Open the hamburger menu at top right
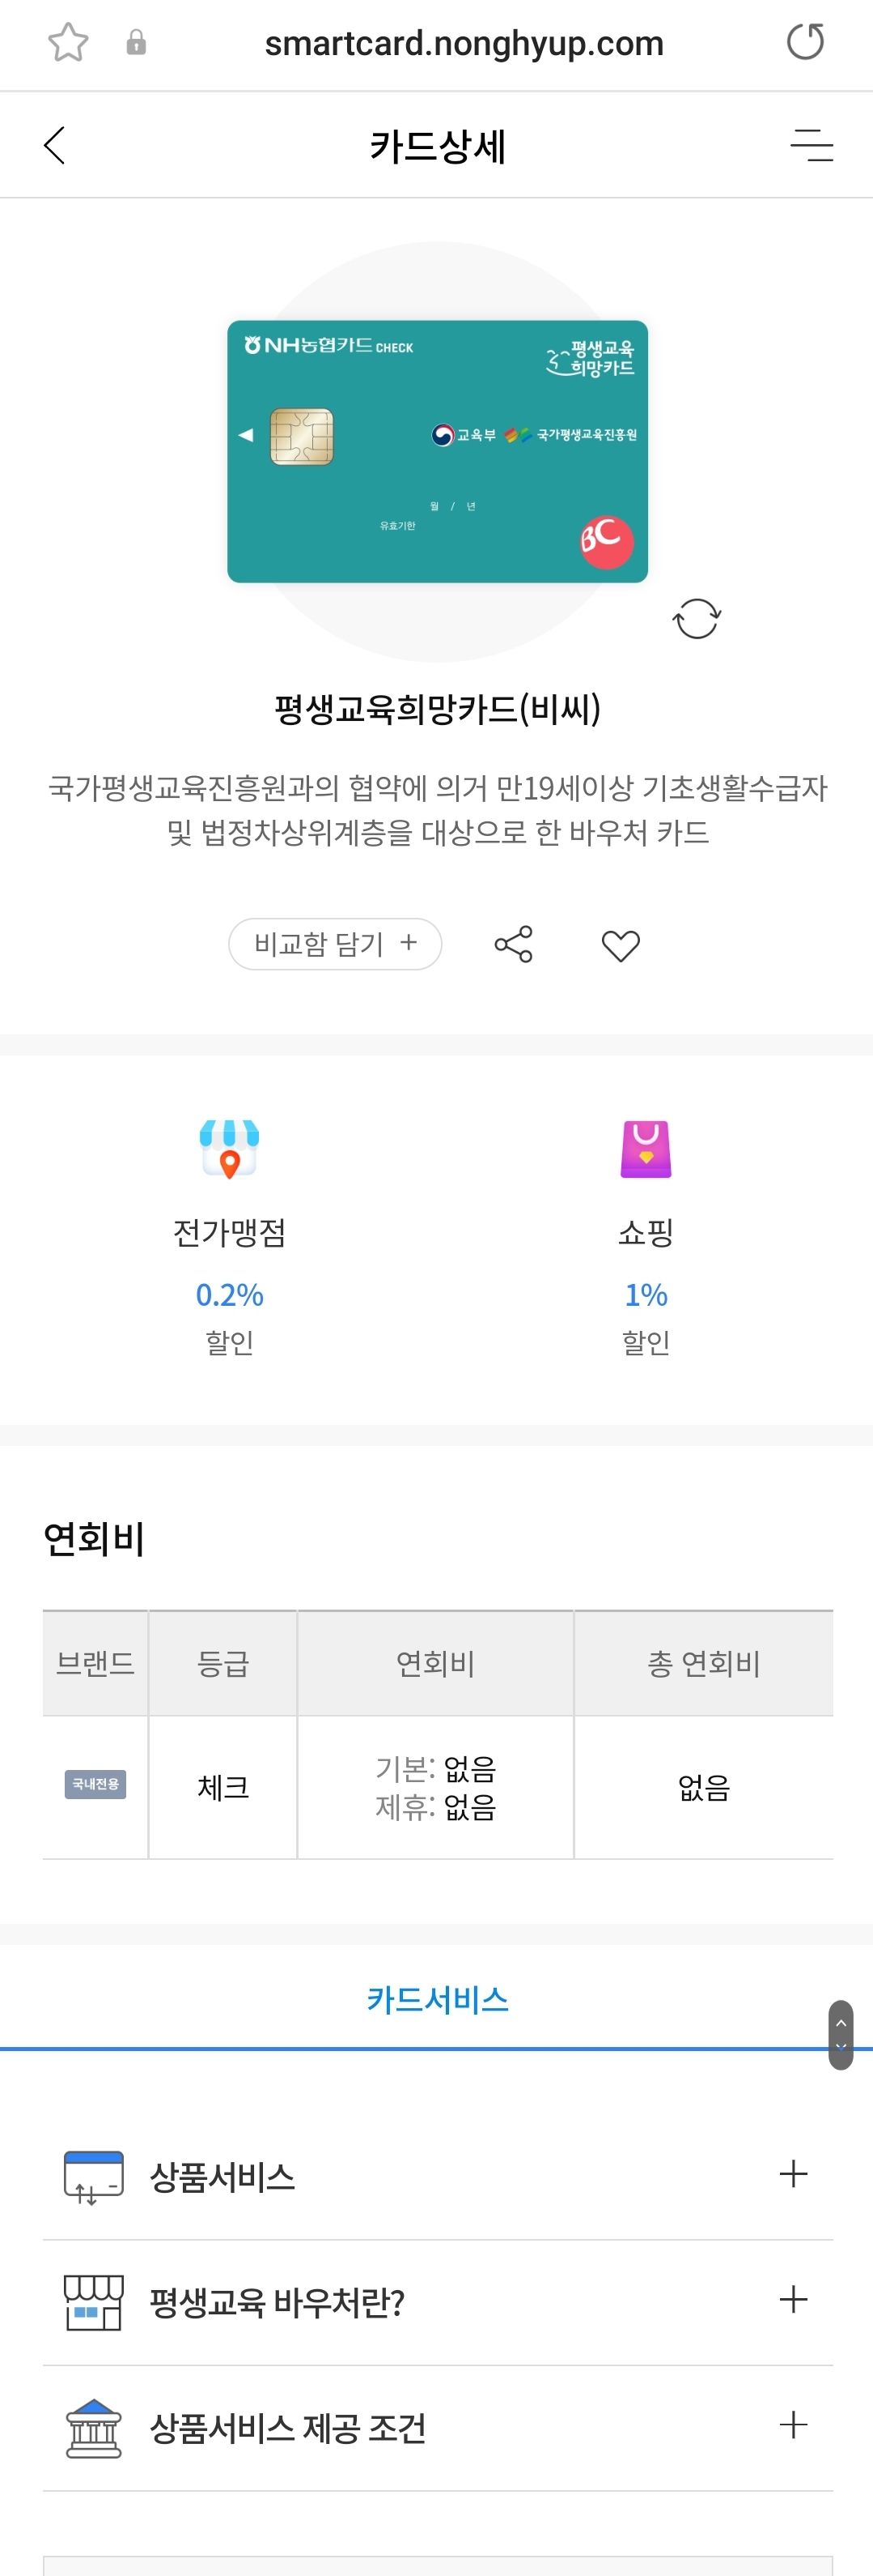Viewport: 873px width, 2576px height. click(x=814, y=144)
